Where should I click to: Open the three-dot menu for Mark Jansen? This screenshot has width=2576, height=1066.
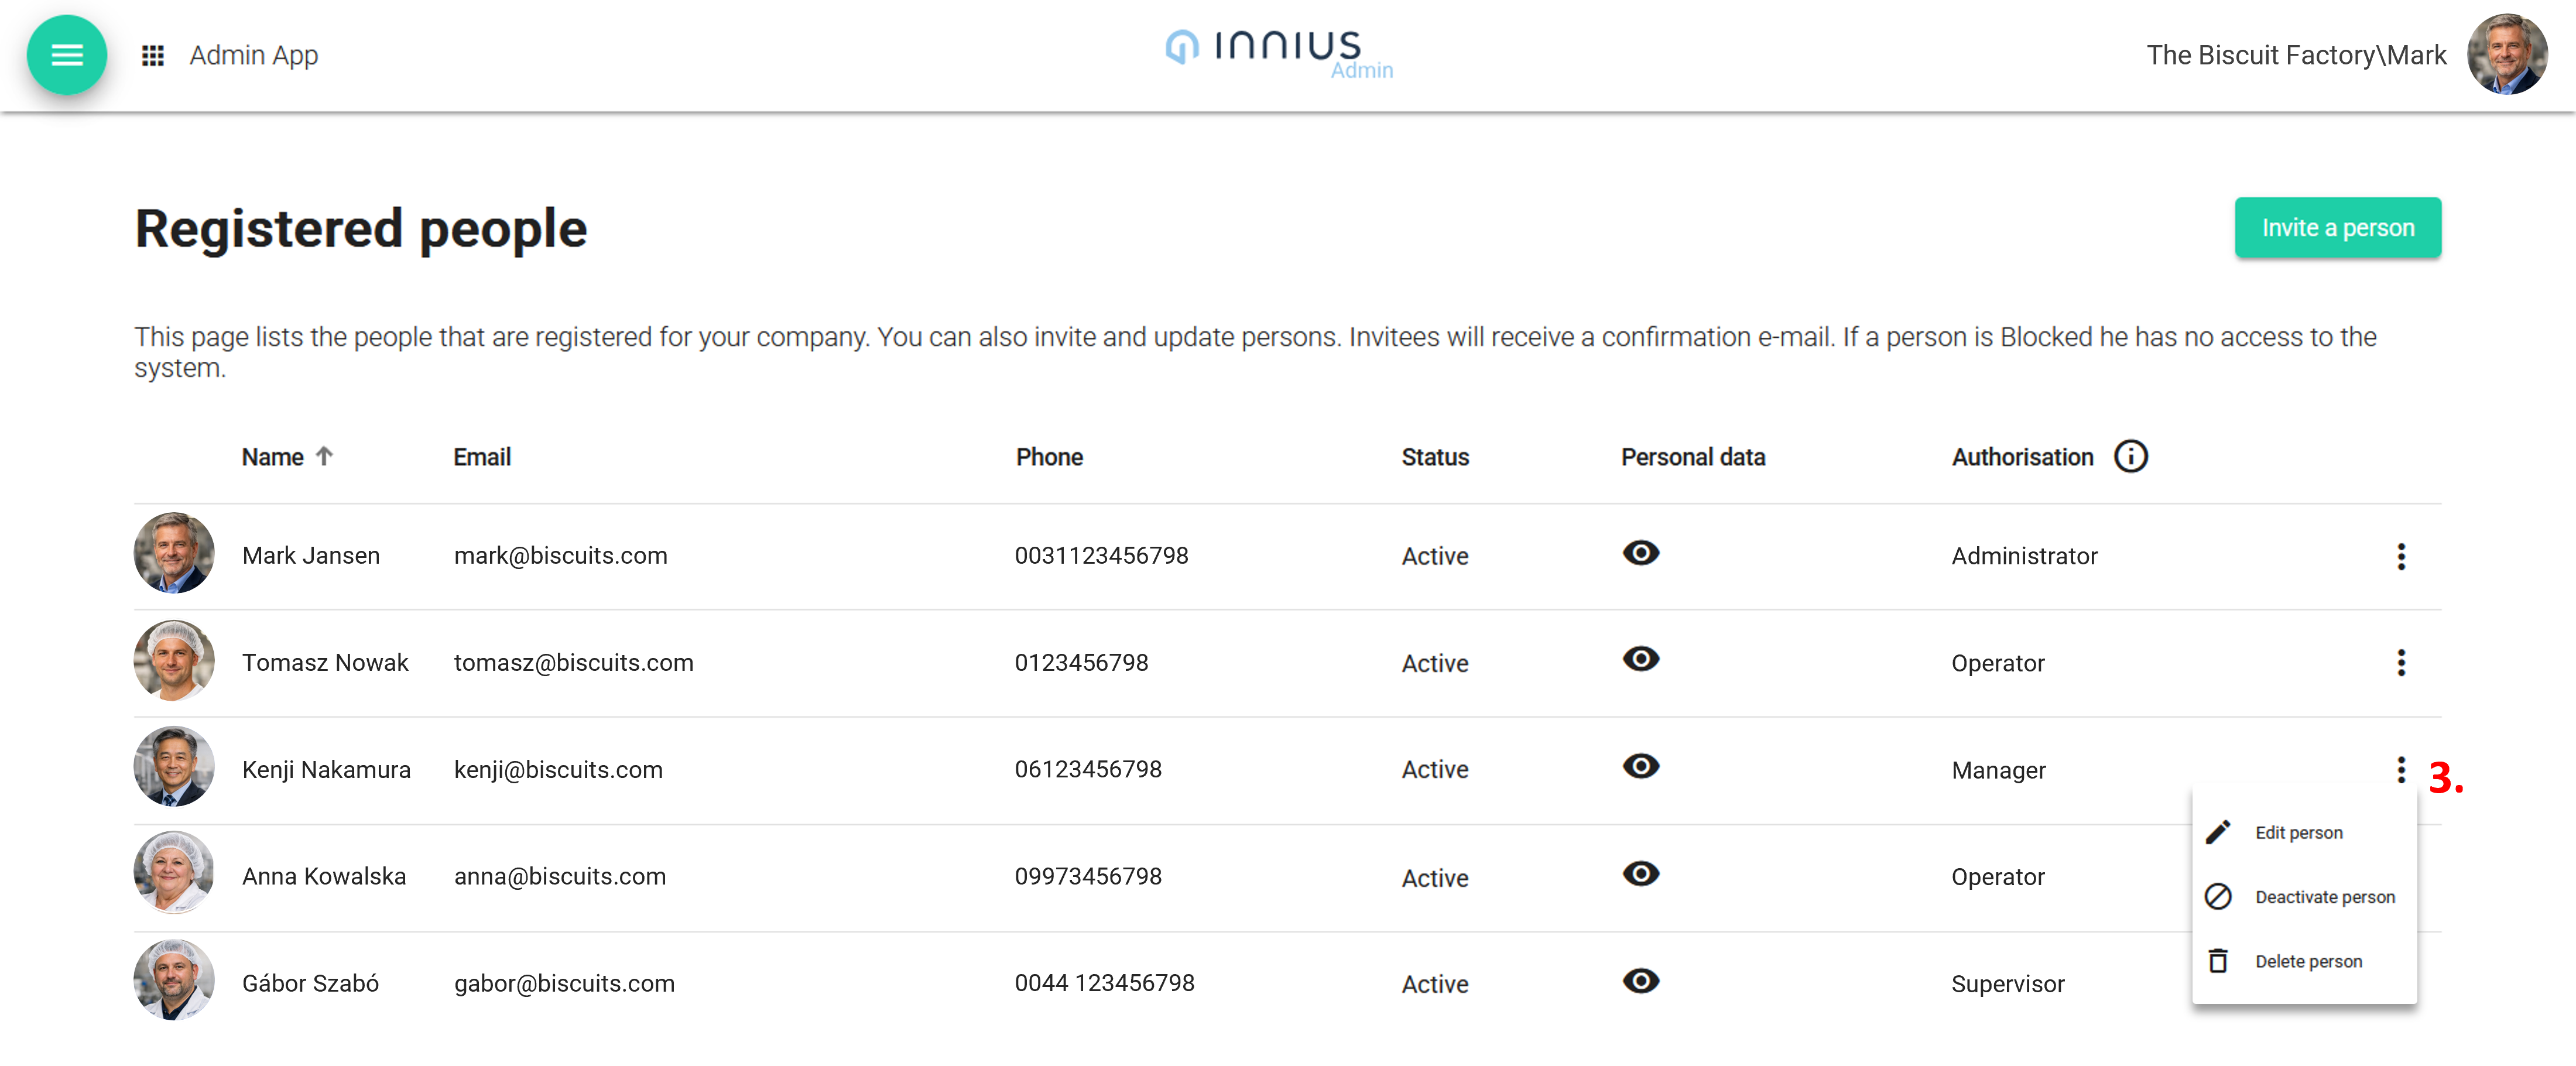tap(2400, 556)
